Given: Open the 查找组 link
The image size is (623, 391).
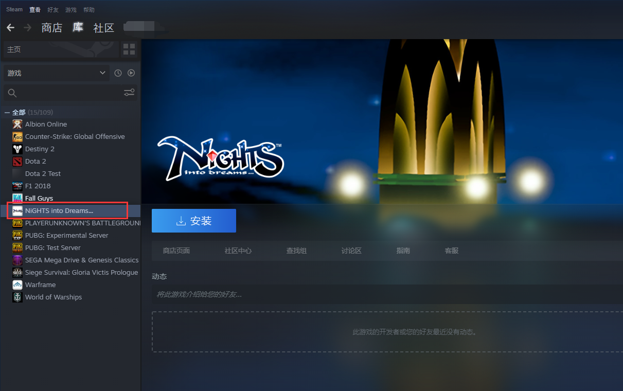Looking at the screenshot, I should point(296,251).
